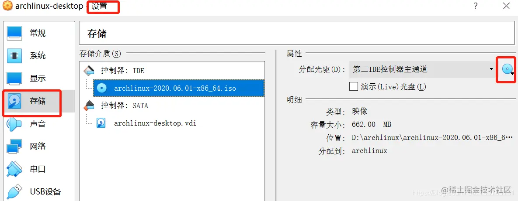This screenshot has width=518, height=201.
Task: Click the optical disc icon beside the iso
Action: (101, 88)
